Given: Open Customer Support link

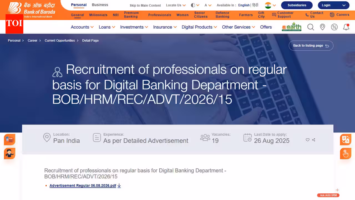Looking at the screenshot, I should [x=283, y=15].
